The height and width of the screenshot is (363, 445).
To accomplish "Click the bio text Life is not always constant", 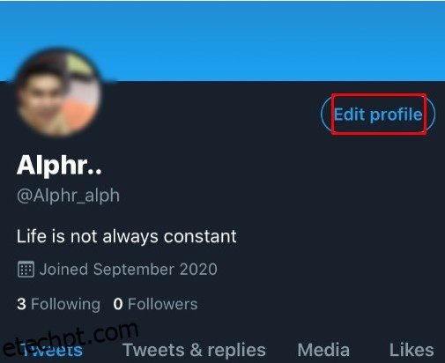I will [126, 236].
